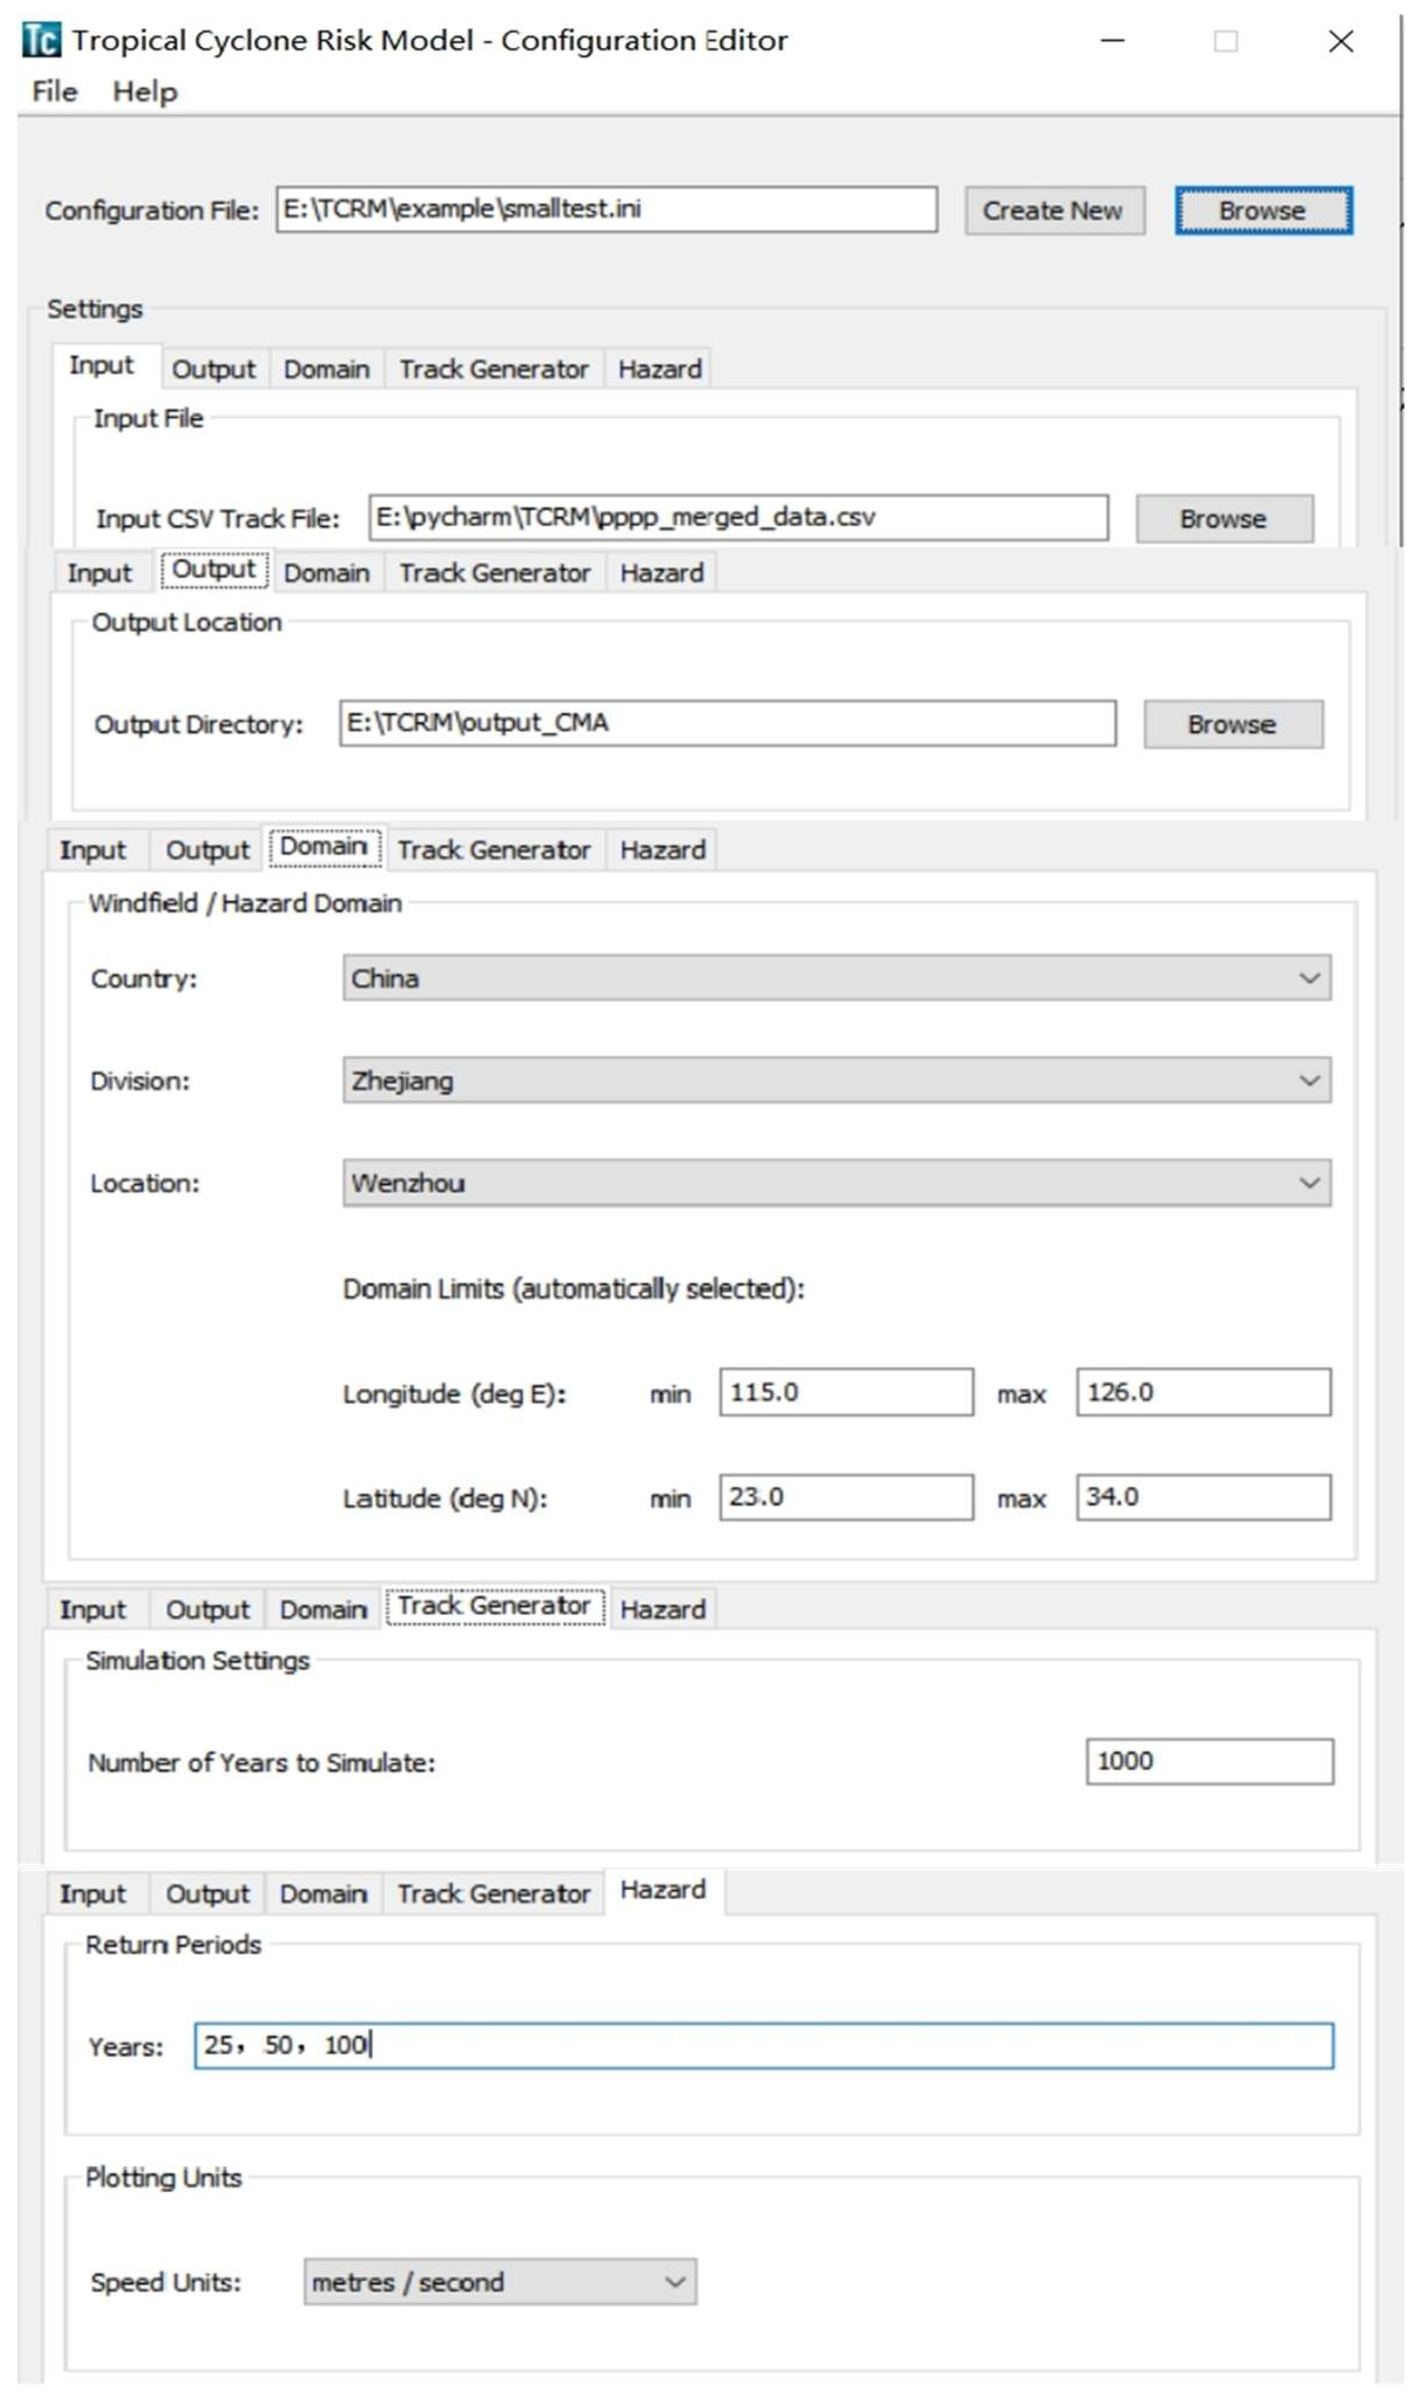
Task: Click the Hazard tab above the Simulation Settings group
Action: click(x=663, y=1609)
